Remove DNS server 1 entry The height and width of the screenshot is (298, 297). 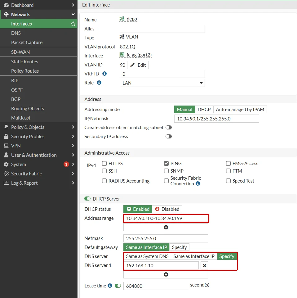pyautogui.click(x=204, y=265)
